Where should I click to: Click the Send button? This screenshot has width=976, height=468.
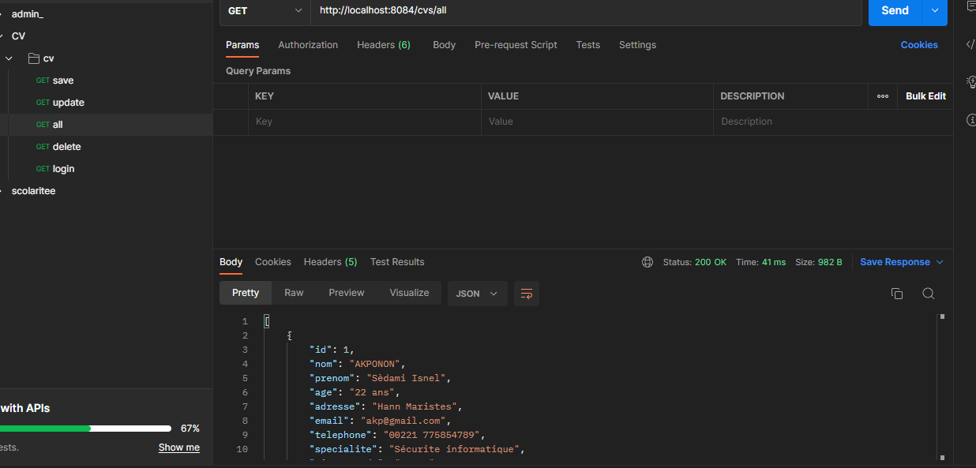[x=895, y=11]
